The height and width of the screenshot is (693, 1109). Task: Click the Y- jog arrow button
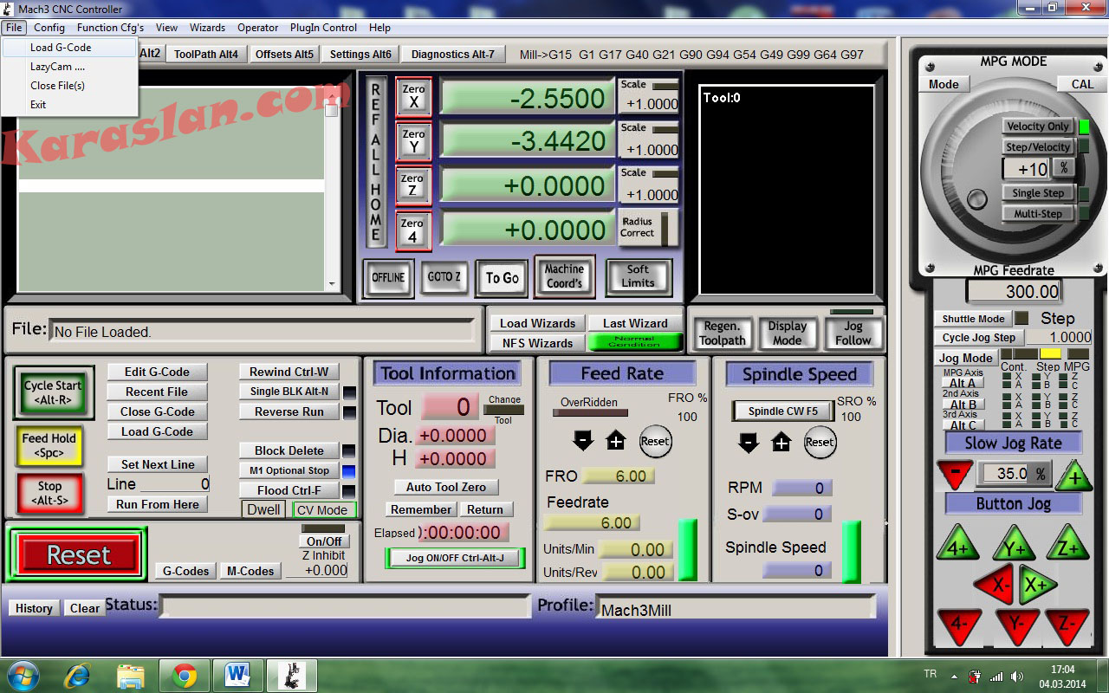coord(1016,625)
